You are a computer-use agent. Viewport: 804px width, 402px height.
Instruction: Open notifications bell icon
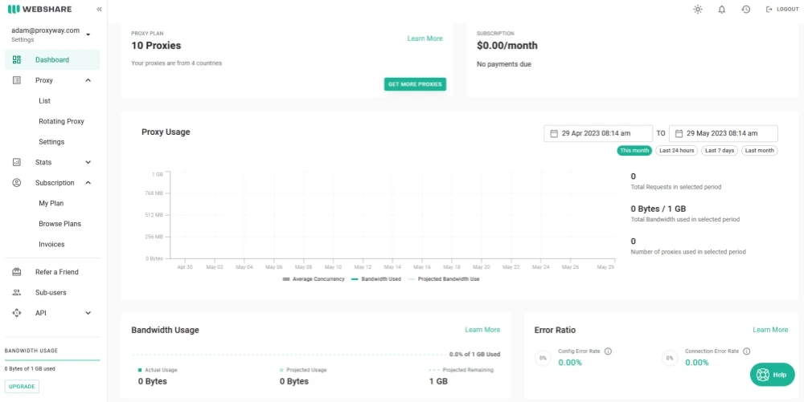[722, 9]
